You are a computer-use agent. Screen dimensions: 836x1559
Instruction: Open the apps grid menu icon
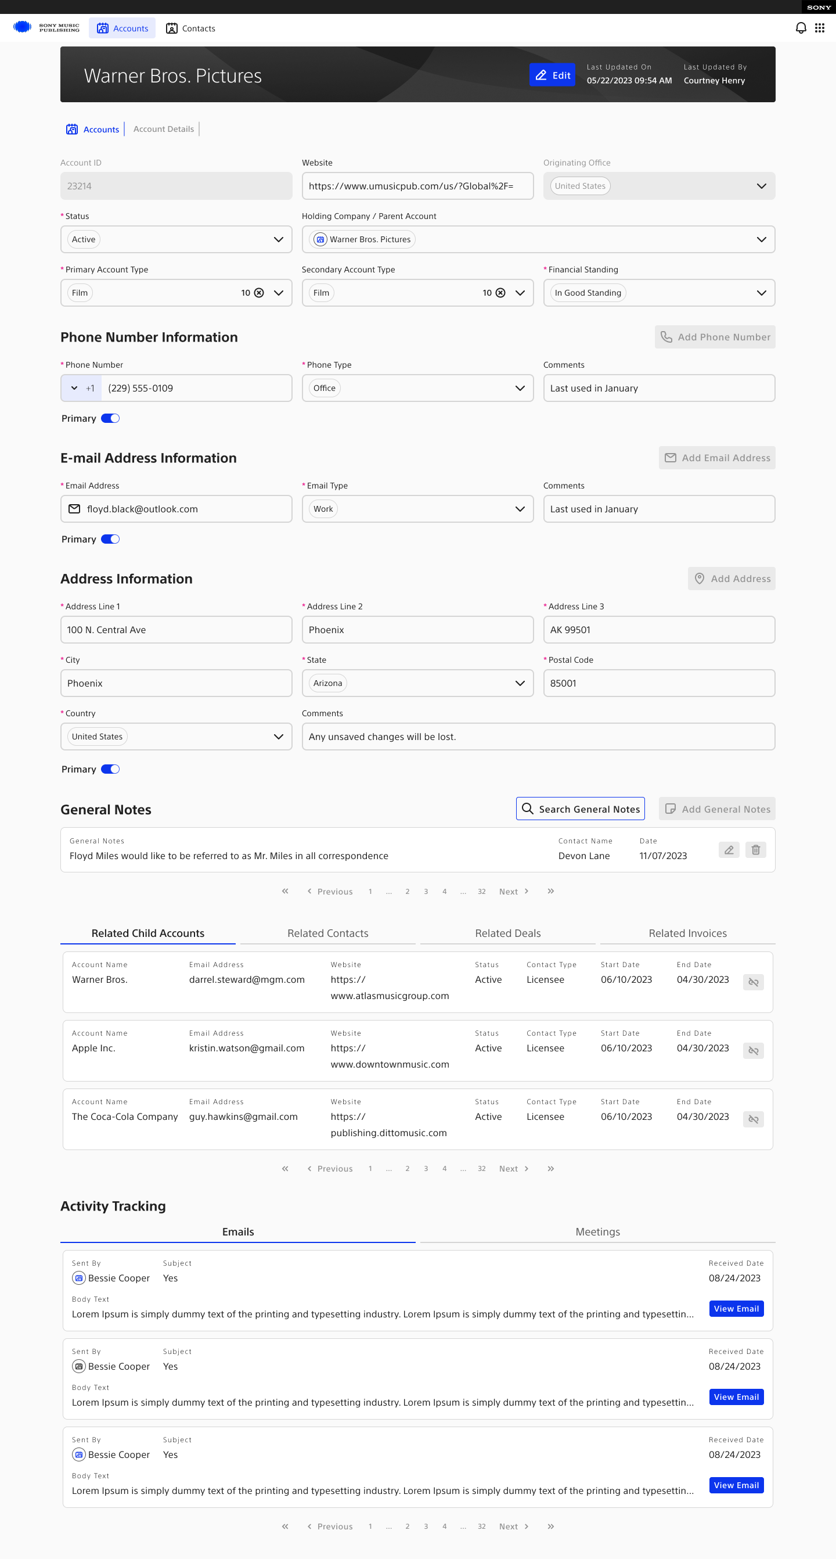(x=820, y=28)
